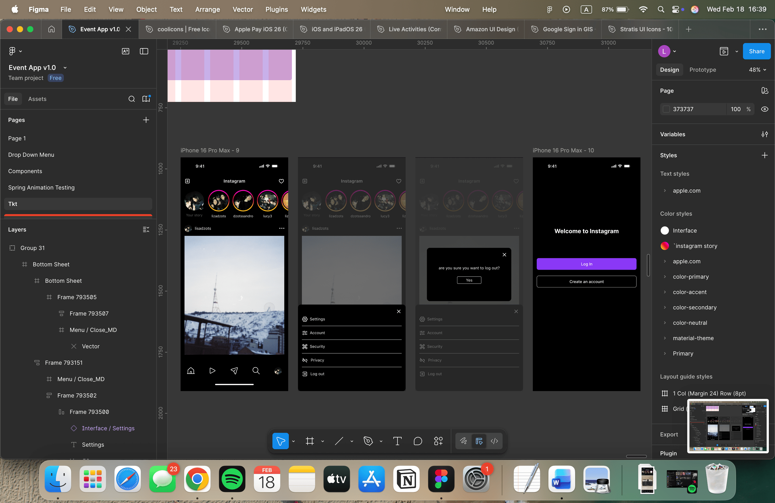This screenshot has width=775, height=503.
Task: Expand the color-primary style group
Action: click(665, 277)
